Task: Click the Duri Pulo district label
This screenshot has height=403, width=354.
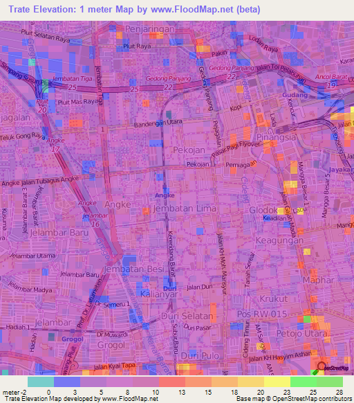Action: (200, 356)
